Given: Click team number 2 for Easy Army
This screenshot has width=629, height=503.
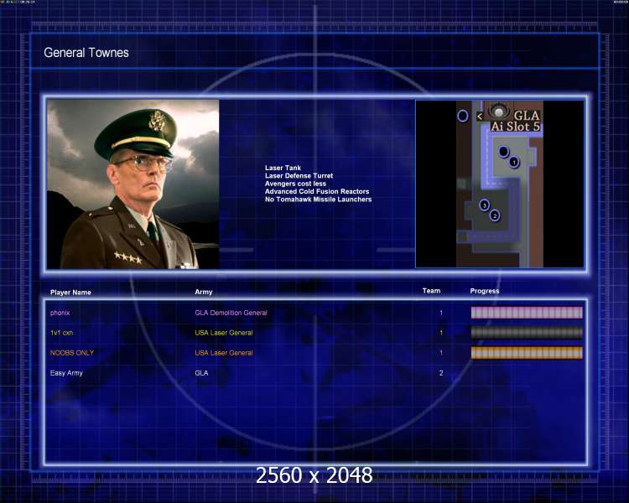Looking at the screenshot, I should [x=441, y=373].
